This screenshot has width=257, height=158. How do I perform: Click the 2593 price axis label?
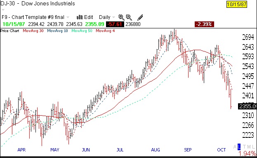248,57
